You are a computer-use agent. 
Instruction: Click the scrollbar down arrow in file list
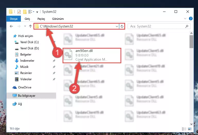point(191,124)
